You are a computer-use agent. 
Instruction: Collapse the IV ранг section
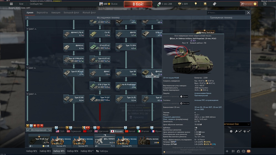tap(31, 29)
